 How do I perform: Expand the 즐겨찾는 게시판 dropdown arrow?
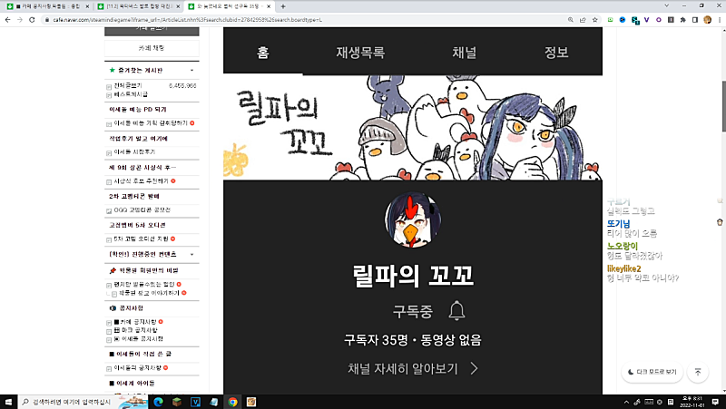pos(192,71)
